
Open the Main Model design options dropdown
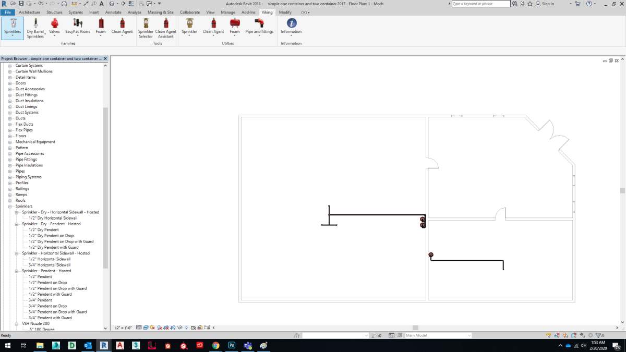[x=438, y=335]
